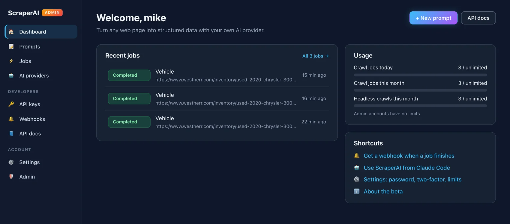The image size is (510, 224).
Task: Open API keys in the sidebar
Action: (41, 104)
